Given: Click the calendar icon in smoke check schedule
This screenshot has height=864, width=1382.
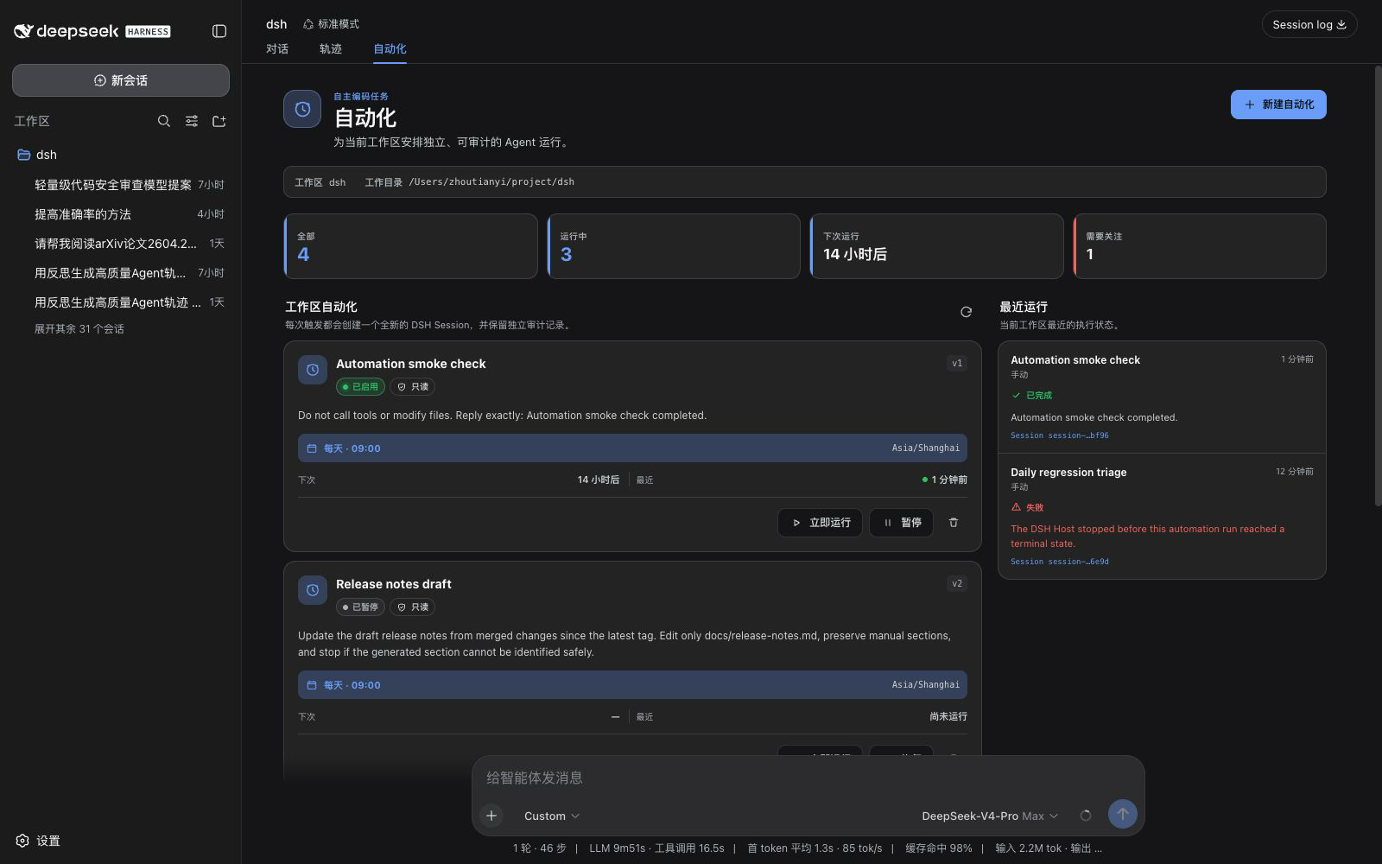Looking at the screenshot, I should (x=312, y=448).
